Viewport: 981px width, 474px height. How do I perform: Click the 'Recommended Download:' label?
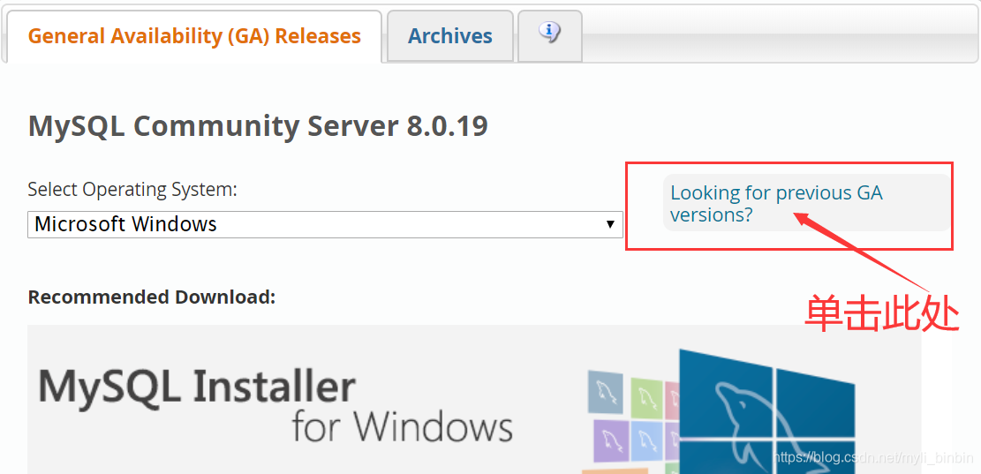[152, 297]
